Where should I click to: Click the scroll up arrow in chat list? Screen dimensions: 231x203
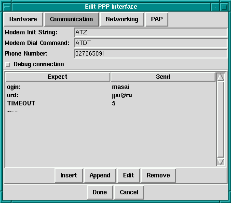(220, 77)
